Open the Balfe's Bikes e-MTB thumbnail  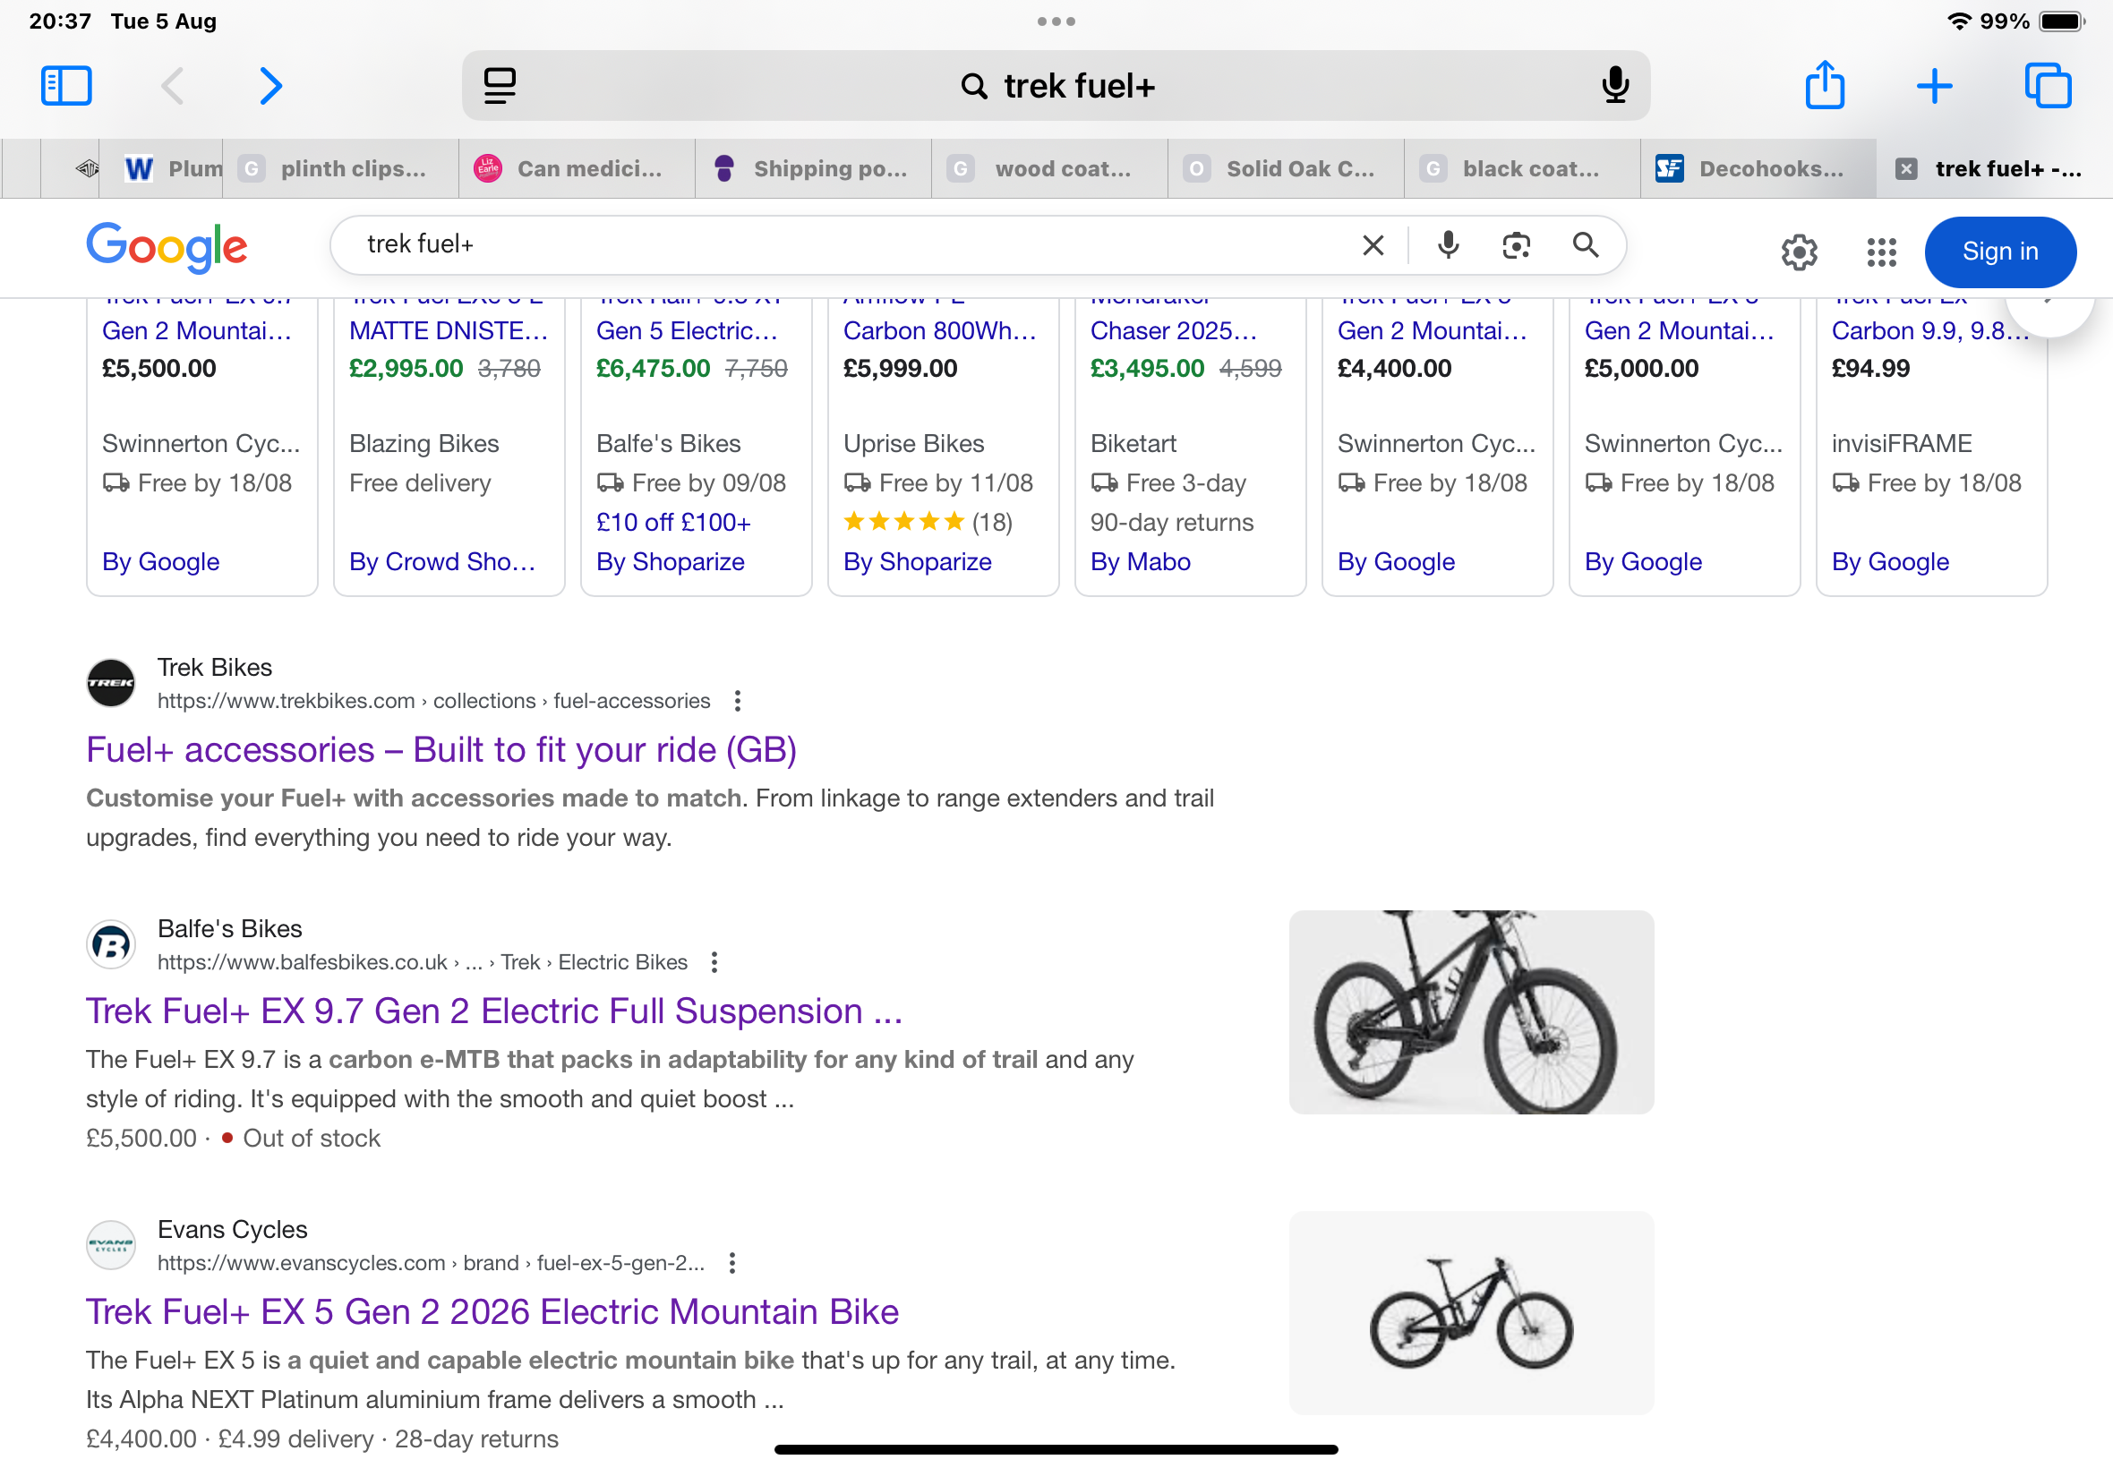click(x=1471, y=1011)
